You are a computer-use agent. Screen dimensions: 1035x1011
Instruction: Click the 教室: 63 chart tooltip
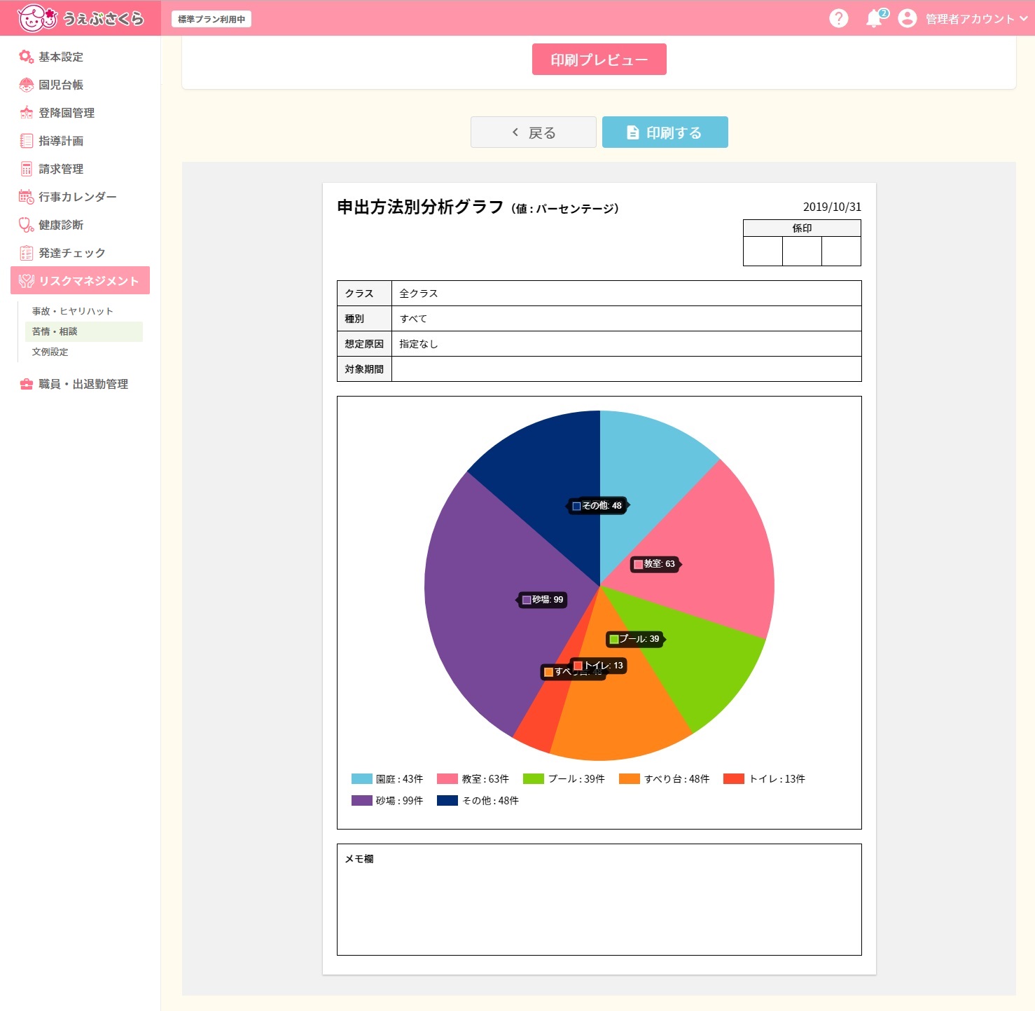click(656, 564)
